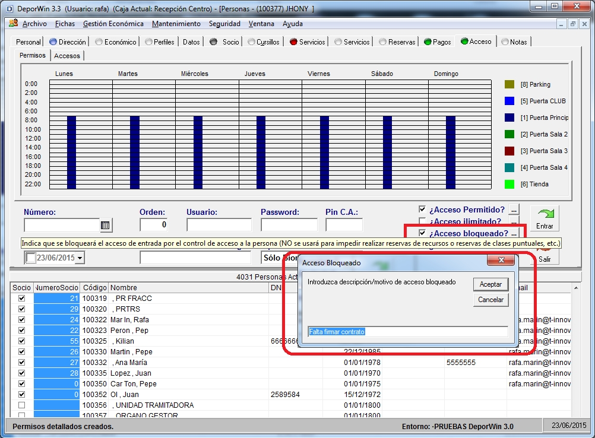Select the Permisos sub-tab

click(x=32, y=55)
